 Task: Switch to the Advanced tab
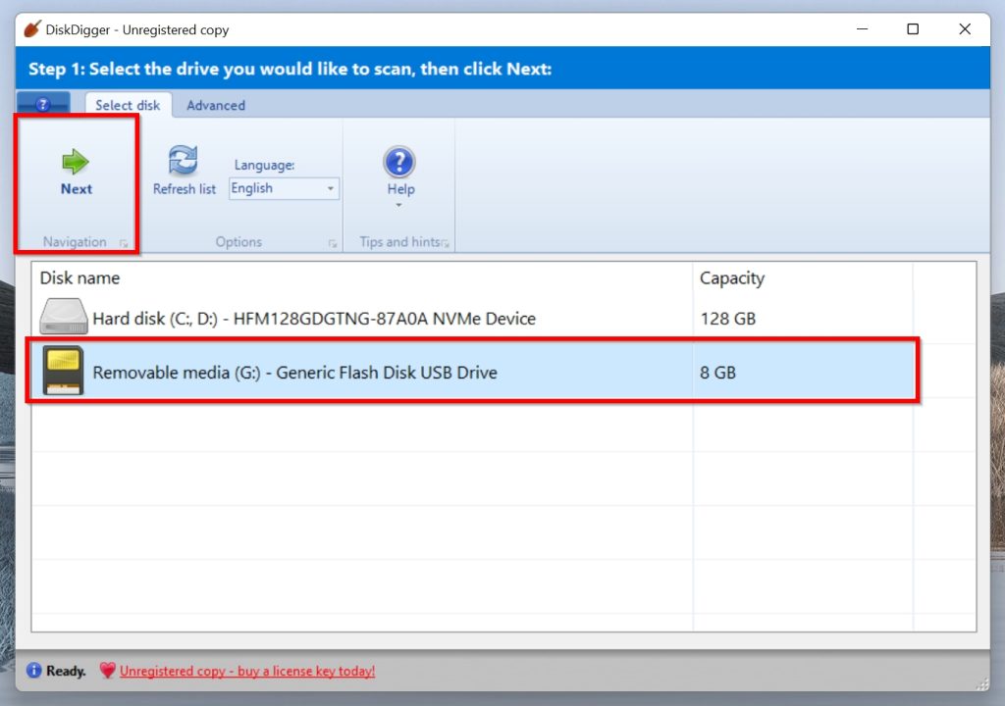click(x=216, y=105)
